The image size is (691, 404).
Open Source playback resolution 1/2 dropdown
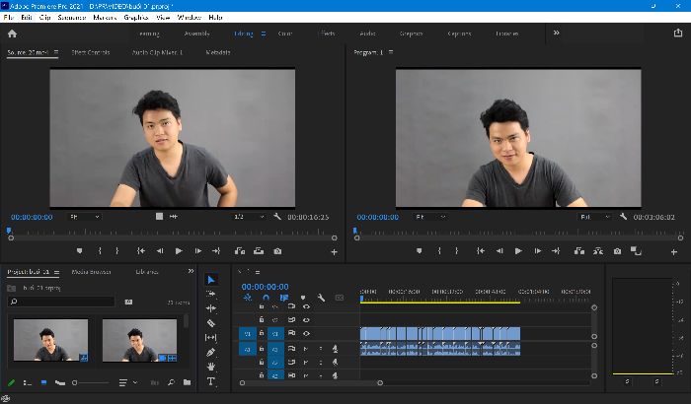(249, 217)
